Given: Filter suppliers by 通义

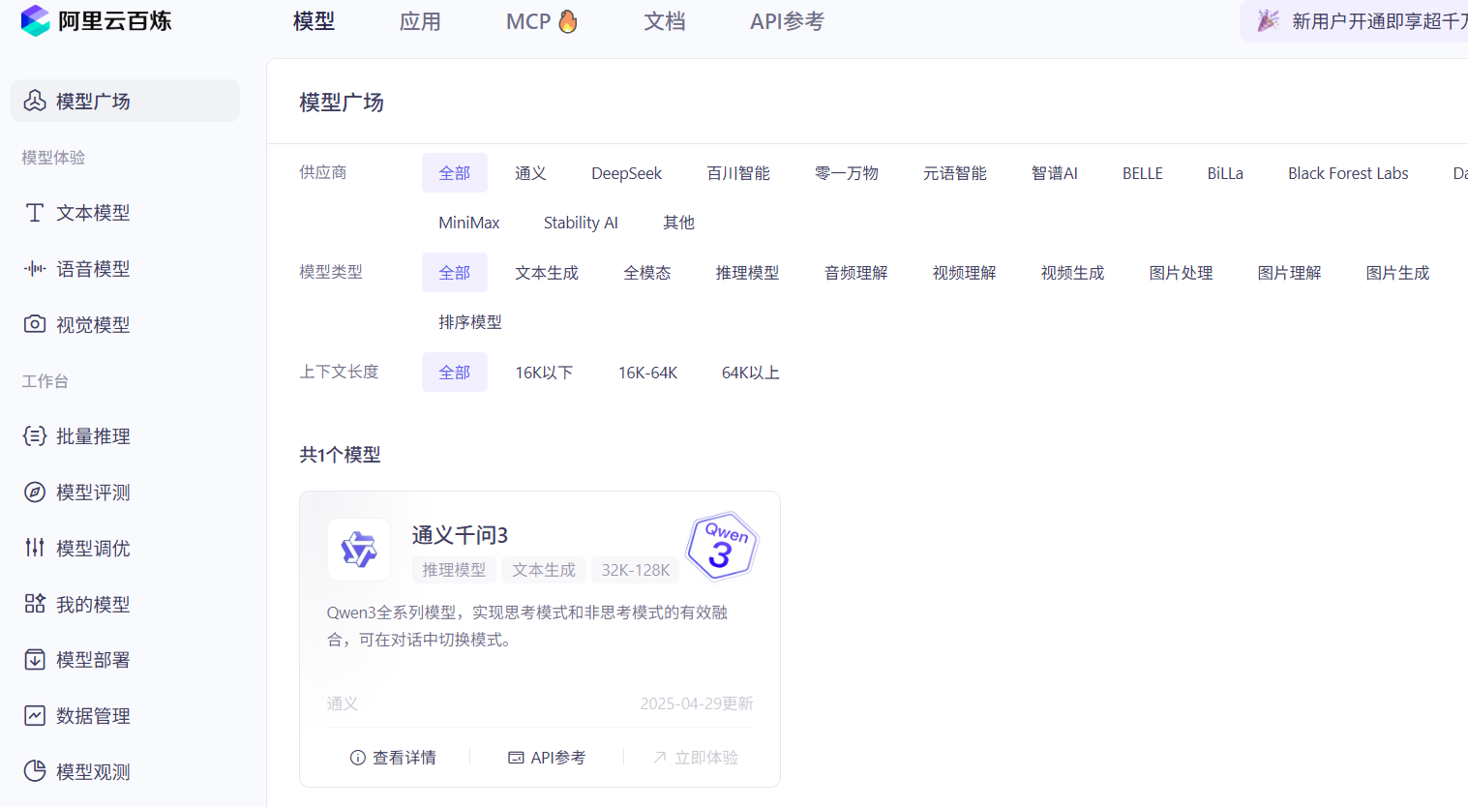Looking at the screenshot, I should [x=530, y=173].
